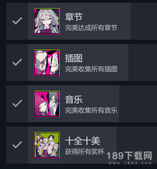
Task: Open the 音乐 trophy title
Action: tap(74, 99)
